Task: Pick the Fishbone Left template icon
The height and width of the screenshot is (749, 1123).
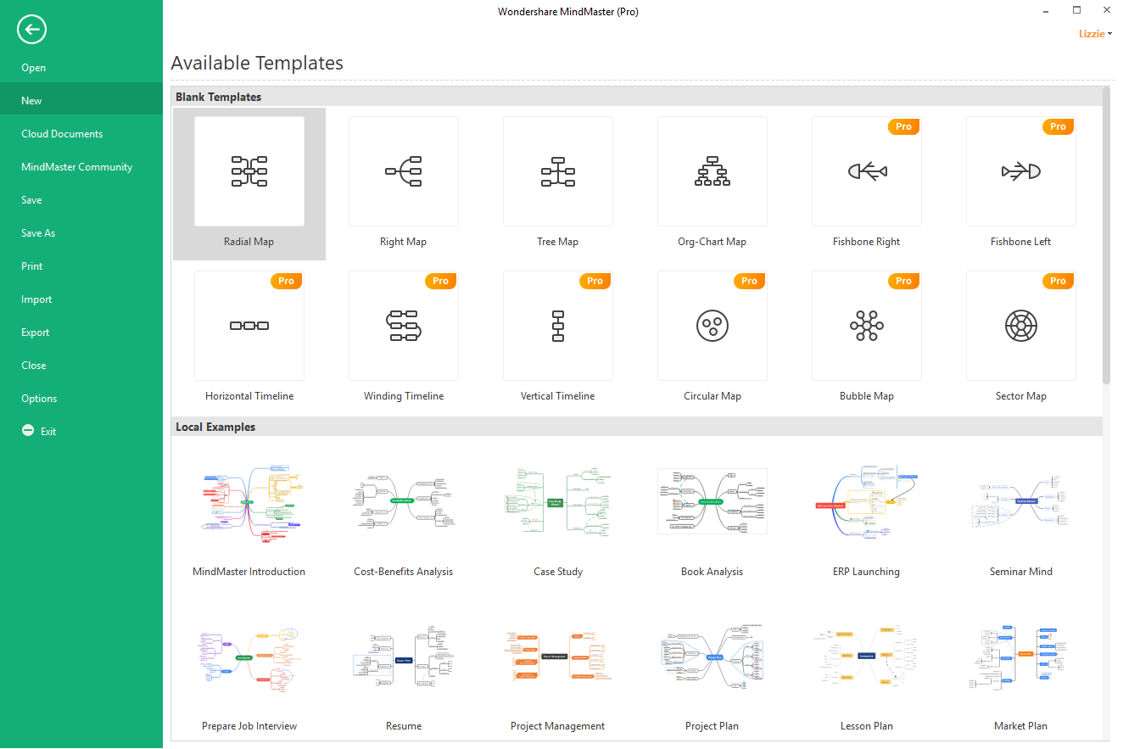Action: point(1021,171)
